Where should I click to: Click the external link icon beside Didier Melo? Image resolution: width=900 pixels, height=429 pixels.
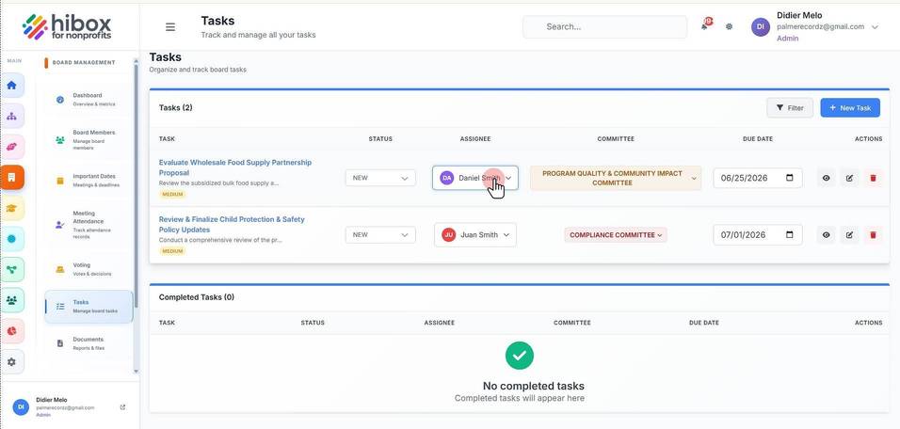click(x=122, y=407)
